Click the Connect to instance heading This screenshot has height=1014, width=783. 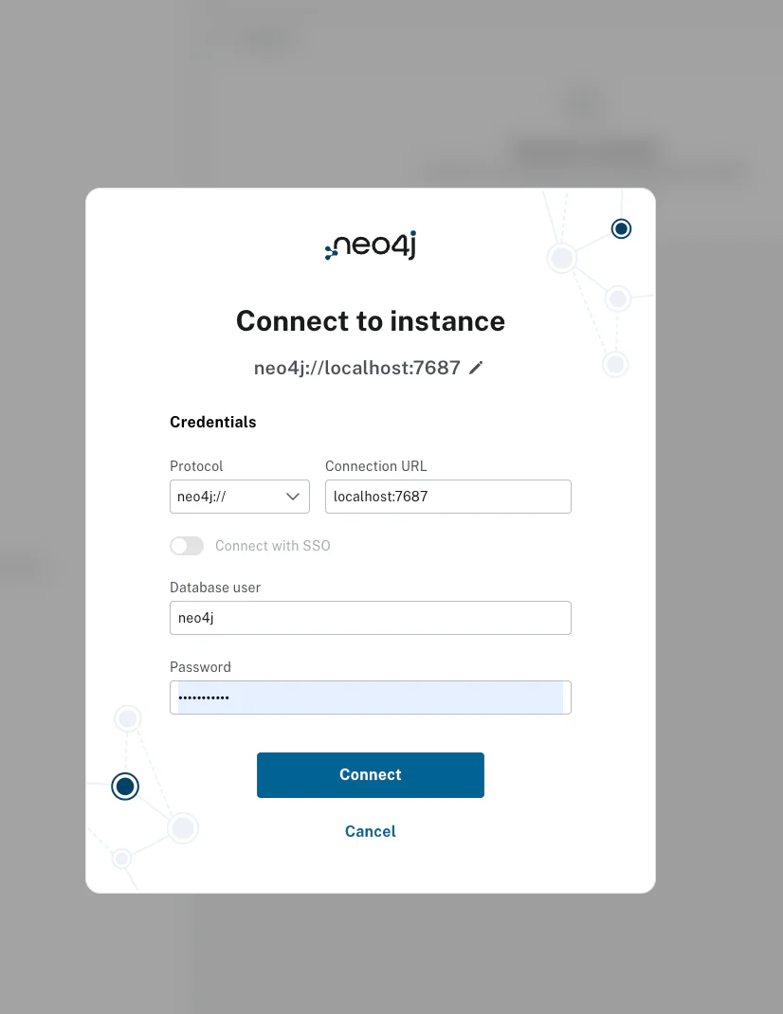click(x=370, y=320)
